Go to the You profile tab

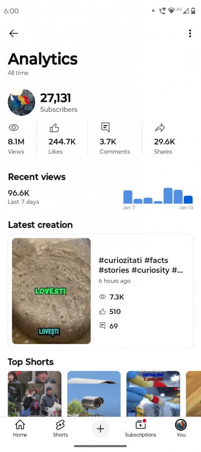point(181,428)
